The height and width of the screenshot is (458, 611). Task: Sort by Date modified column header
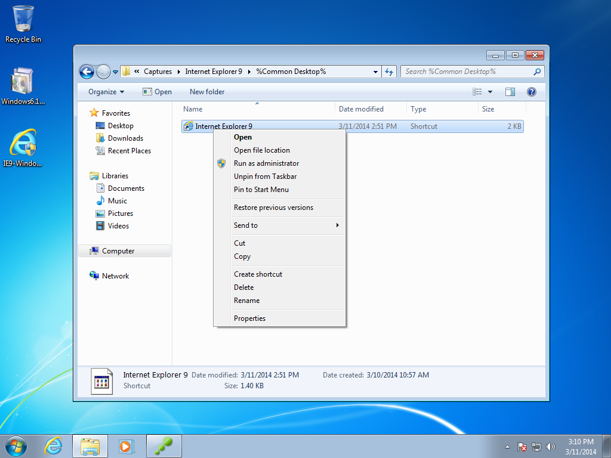coord(371,109)
